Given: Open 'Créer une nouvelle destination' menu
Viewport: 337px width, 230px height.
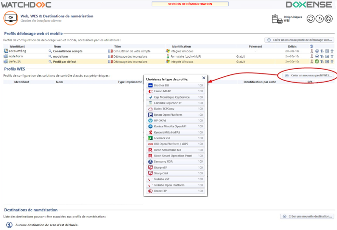Looking at the screenshot, I should pyautogui.click(x=307, y=217).
